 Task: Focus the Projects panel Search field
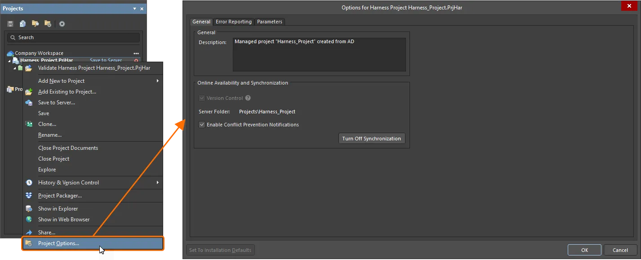(x=74, y=37)
